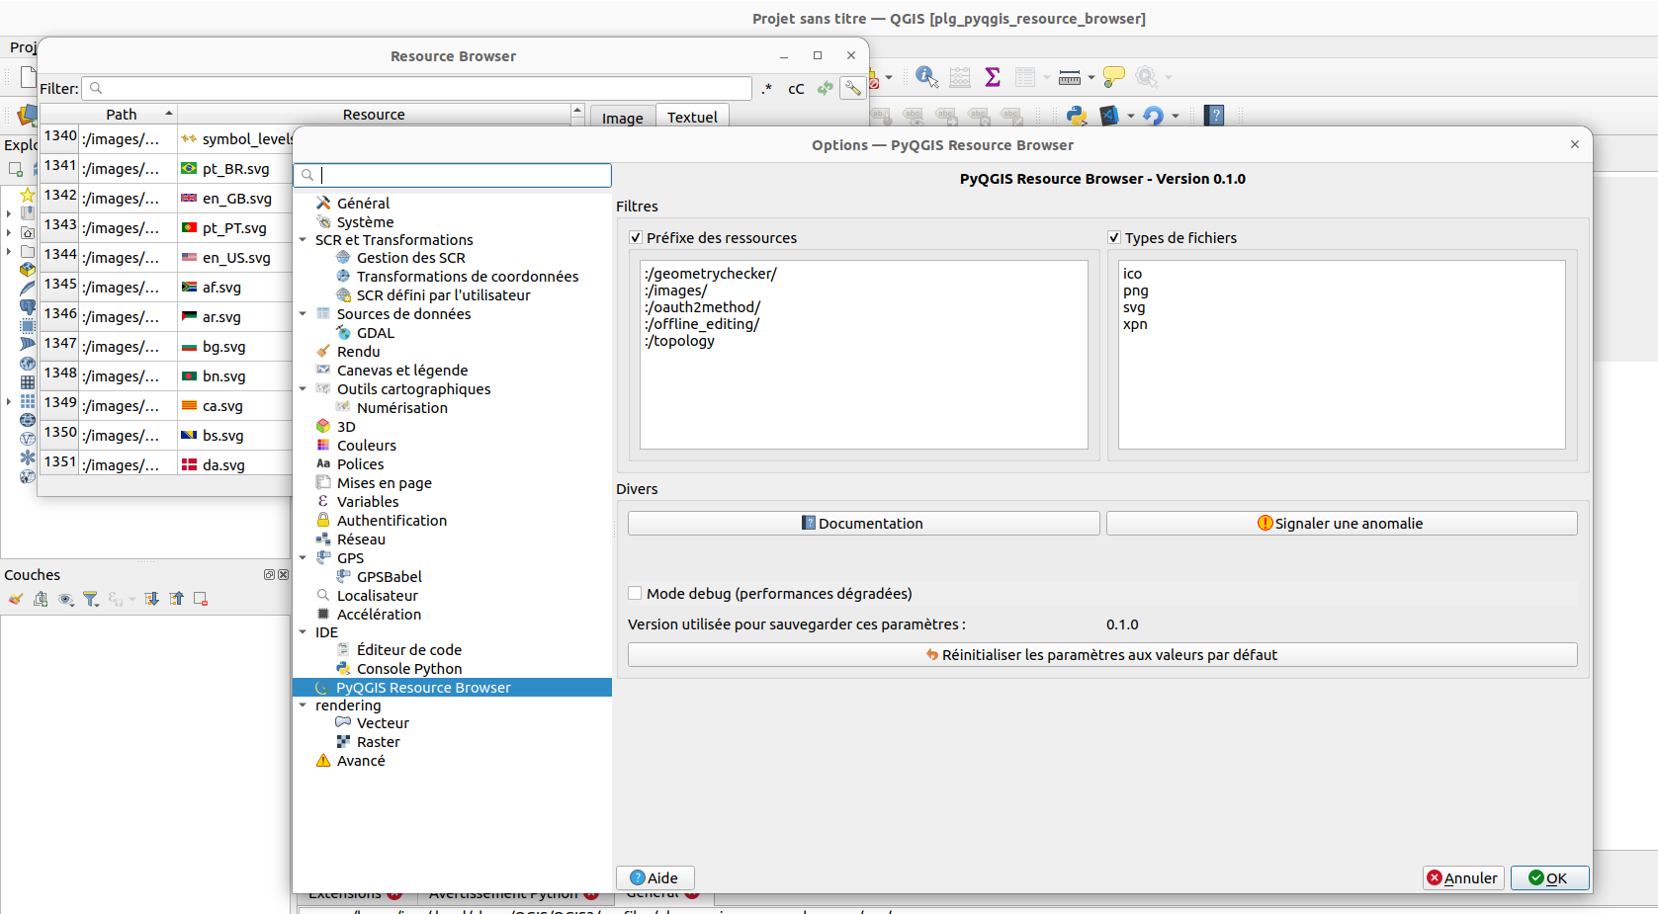1658x914 pixels.
Task: Click the Aide button
Action: [x=654, y=878]
